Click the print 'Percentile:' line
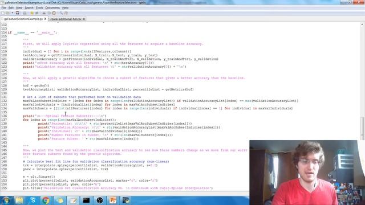Viewport: 365px width, 205px height. pyautogui.click(x=115, y=124)
